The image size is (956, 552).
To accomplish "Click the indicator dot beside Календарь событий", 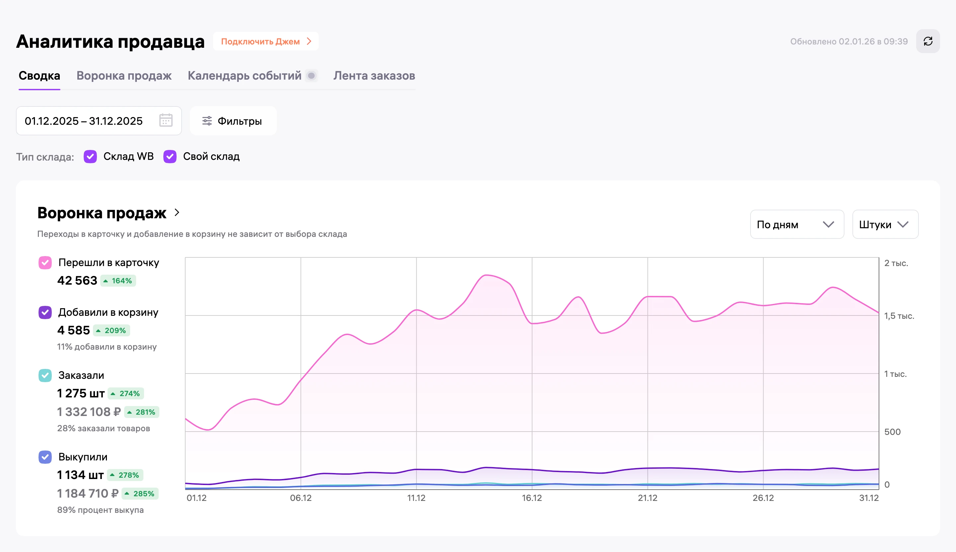I will click(311, 75).
